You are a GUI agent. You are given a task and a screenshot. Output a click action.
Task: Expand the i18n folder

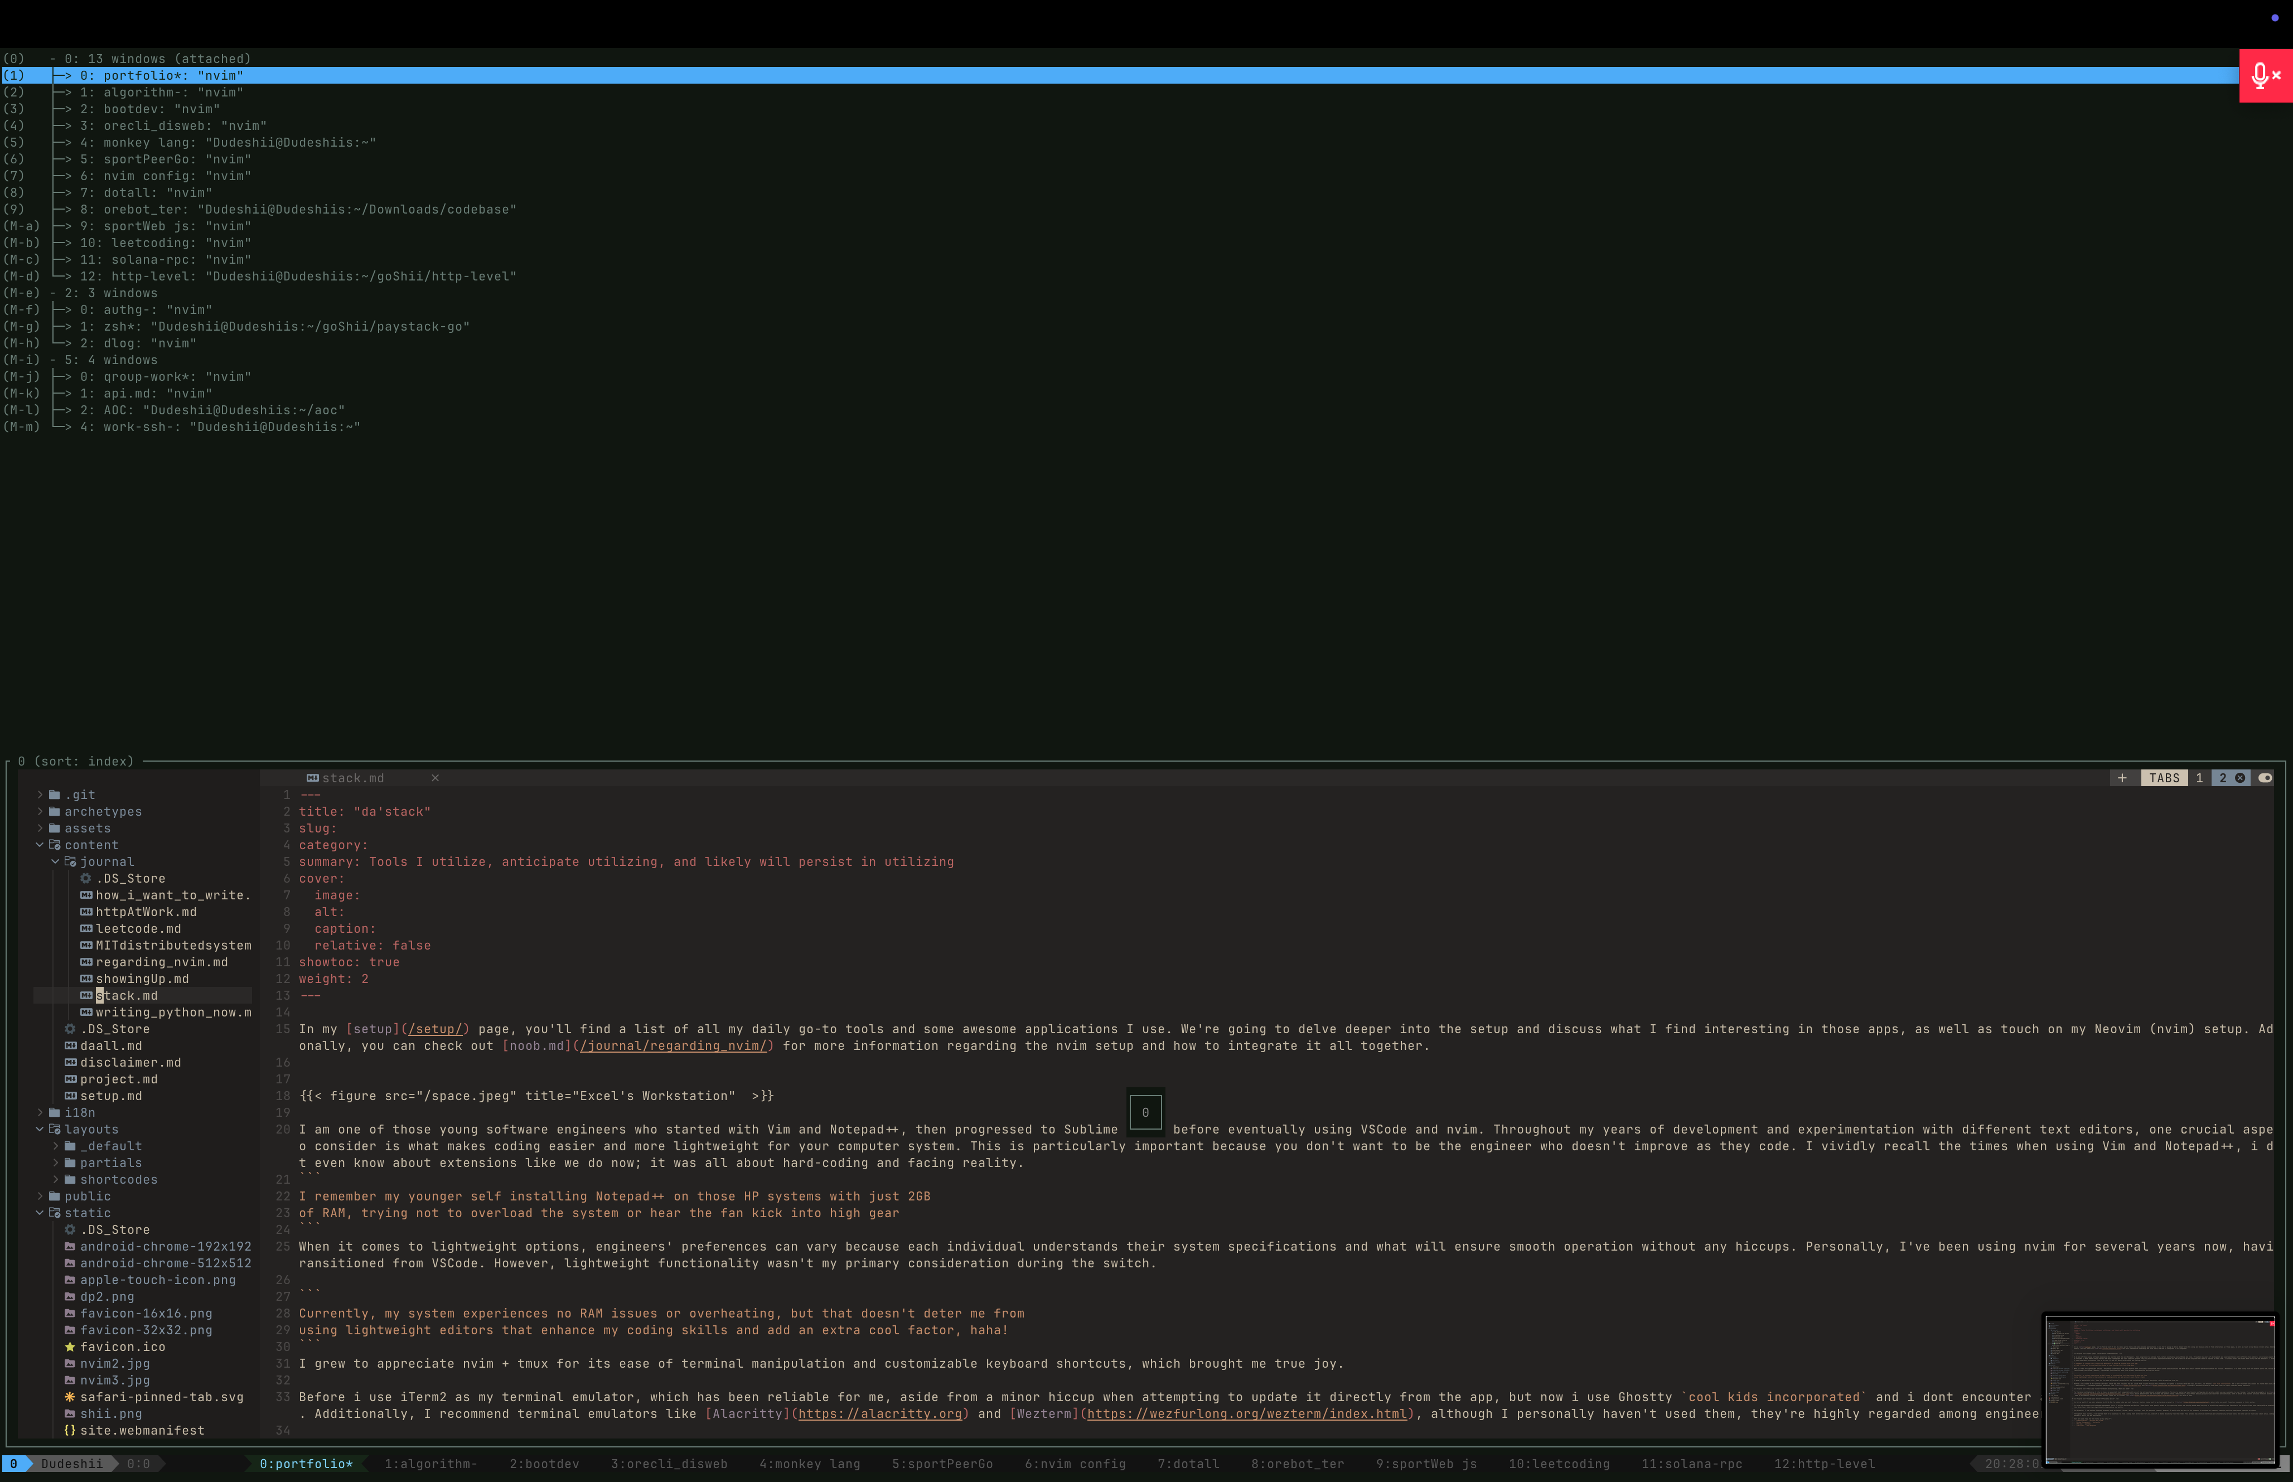pyautogui.click(x=40, y=1112)
